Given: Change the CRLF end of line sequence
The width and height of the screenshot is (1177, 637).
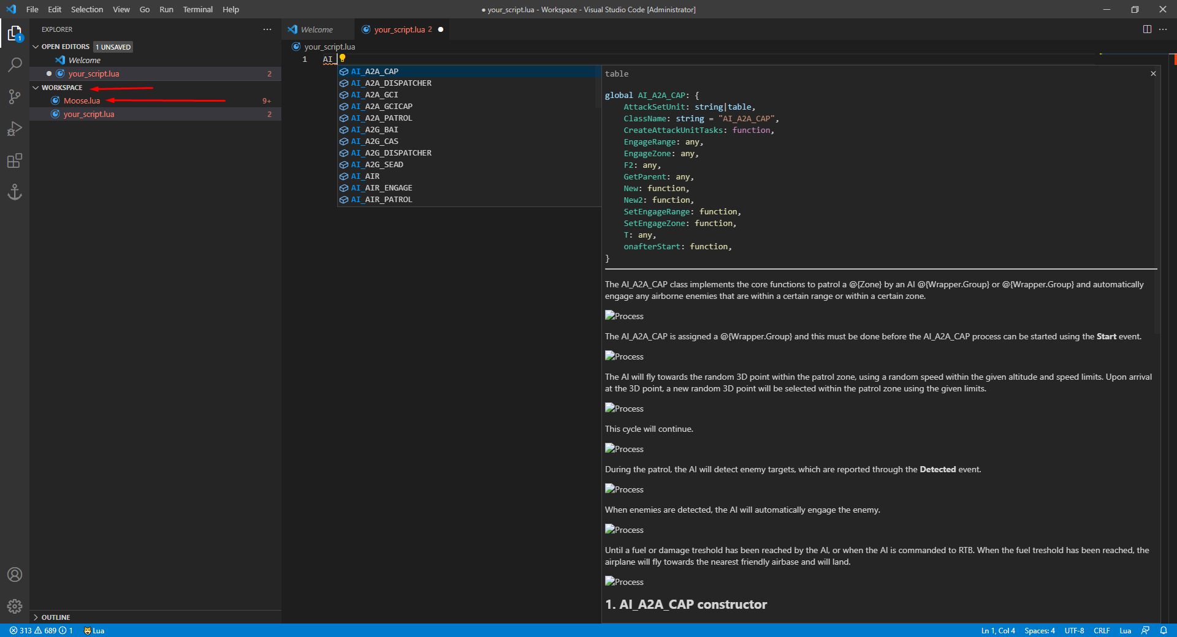Looking at the screenshot, I should (x=1102, y=630).
